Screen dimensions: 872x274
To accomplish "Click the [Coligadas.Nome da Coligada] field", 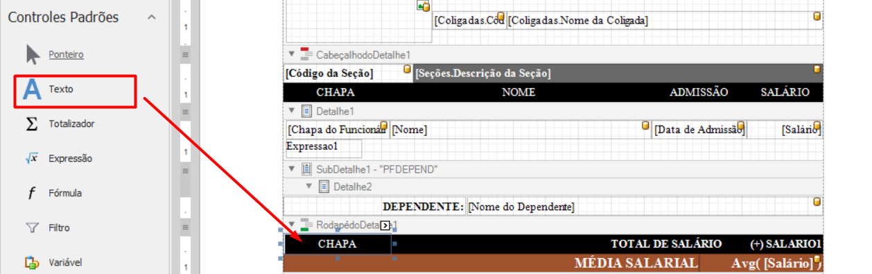I will [665, 21].
